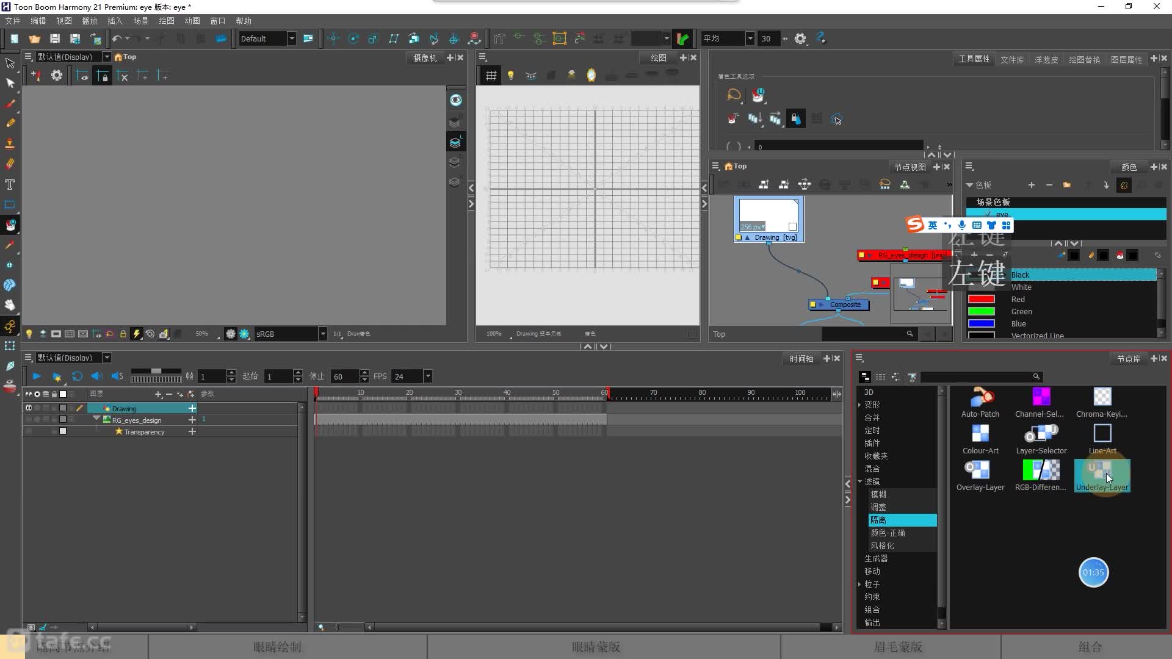Toggle the light table bulb in Drawing view

pos(511,76)
